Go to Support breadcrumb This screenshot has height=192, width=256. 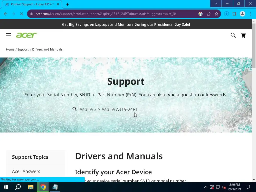point(23,49)
